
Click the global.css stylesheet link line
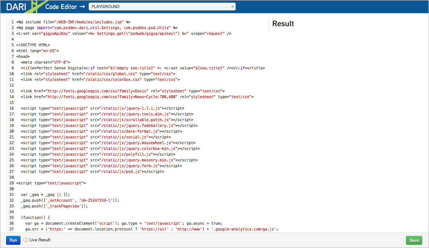pos(98,74)
